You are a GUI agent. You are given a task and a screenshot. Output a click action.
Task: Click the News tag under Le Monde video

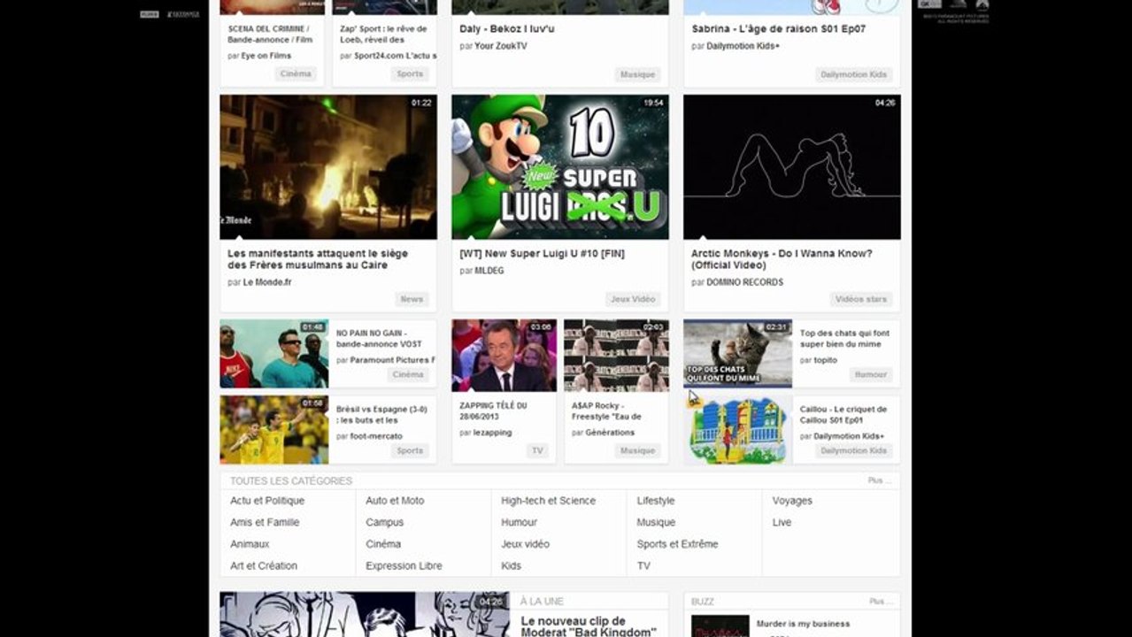point(412,299)
